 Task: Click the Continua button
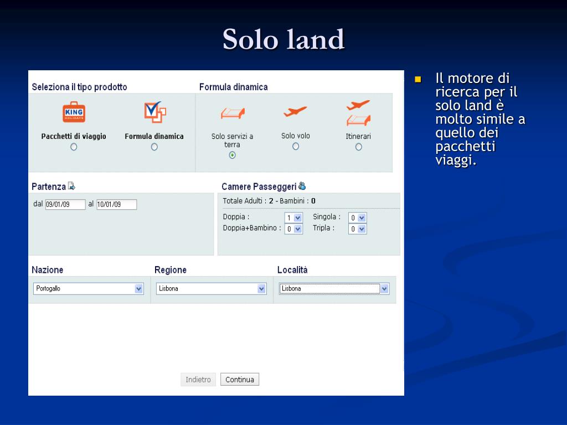pos(240,380)
